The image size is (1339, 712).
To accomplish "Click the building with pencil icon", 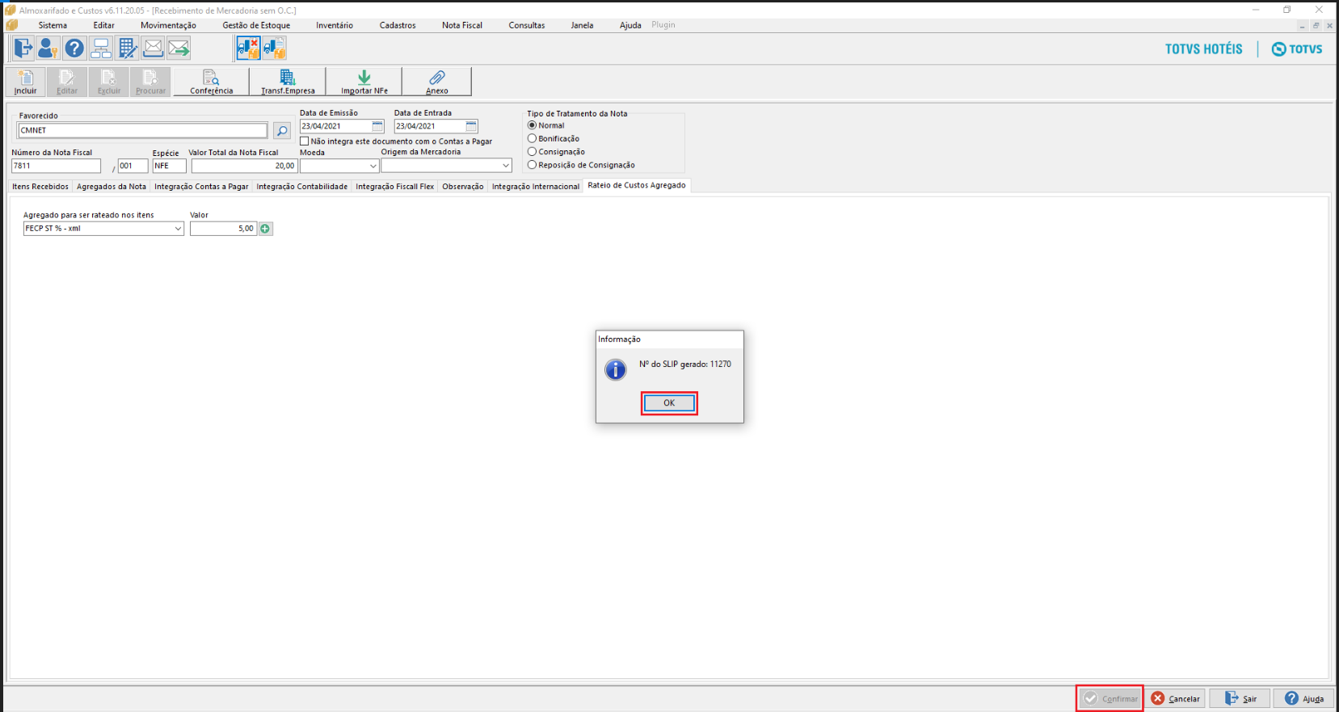I will tap(127, 48).
